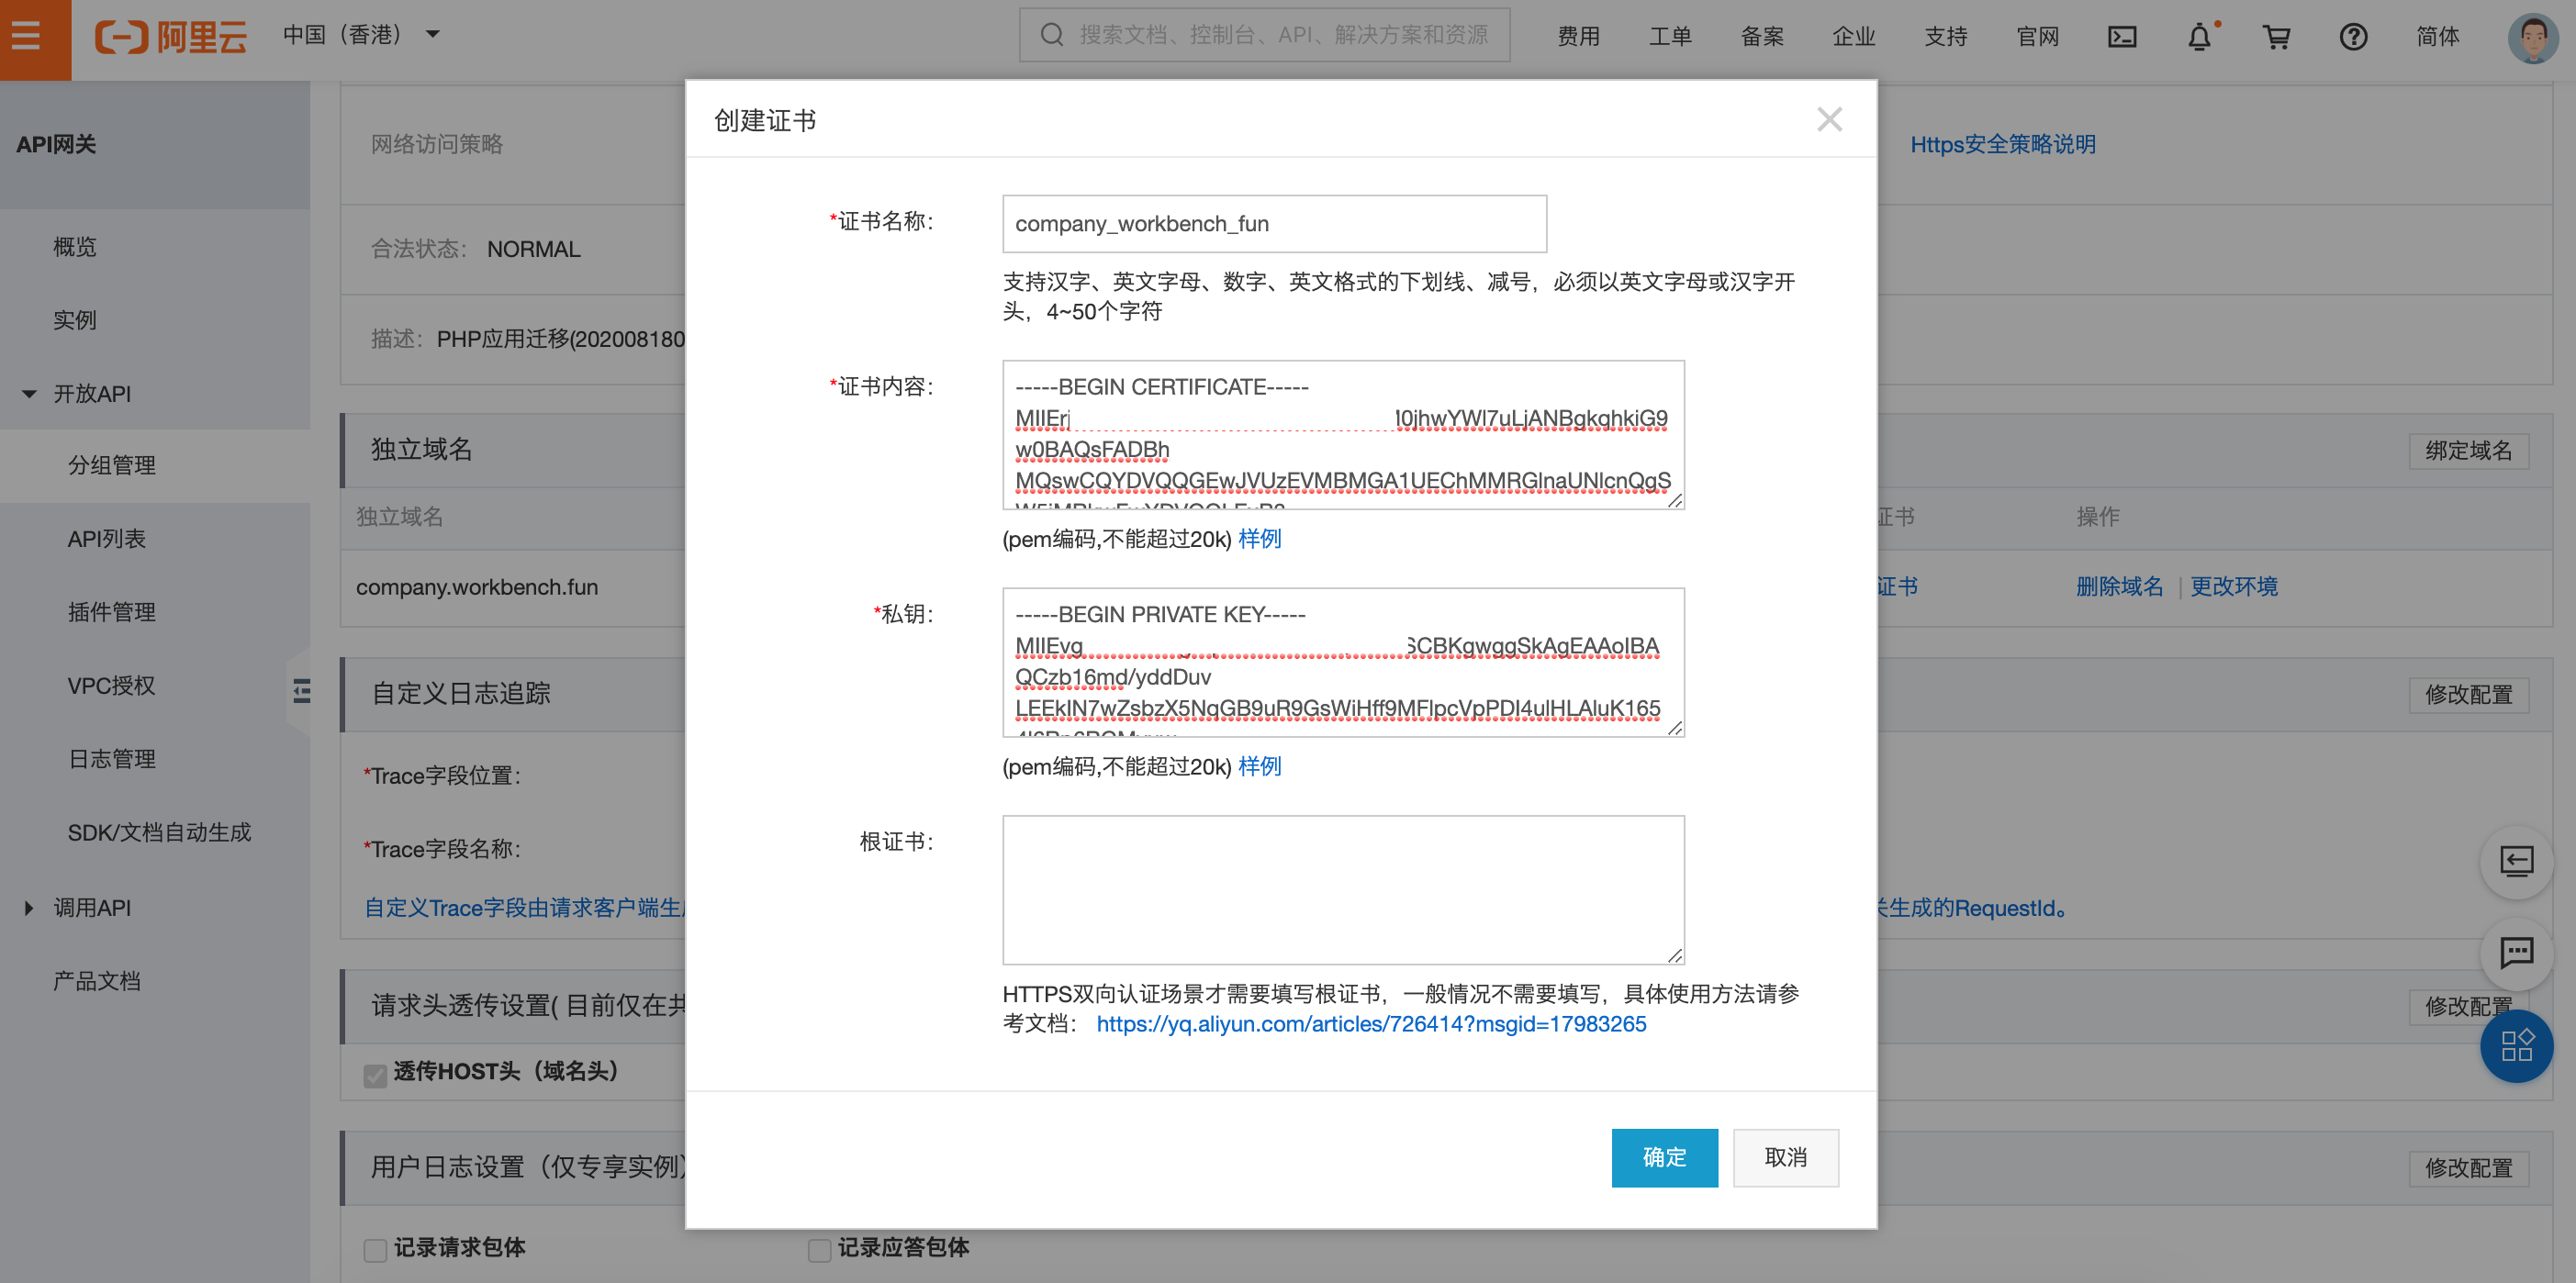Image resolution: width=2576 pixels, height=1283 pixels.
Task: Click the Aliyun logo
Action: click(171, 37)
